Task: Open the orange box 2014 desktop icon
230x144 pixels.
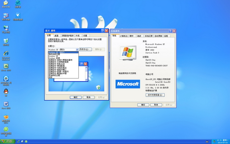Action: click(x=6, y=119)
